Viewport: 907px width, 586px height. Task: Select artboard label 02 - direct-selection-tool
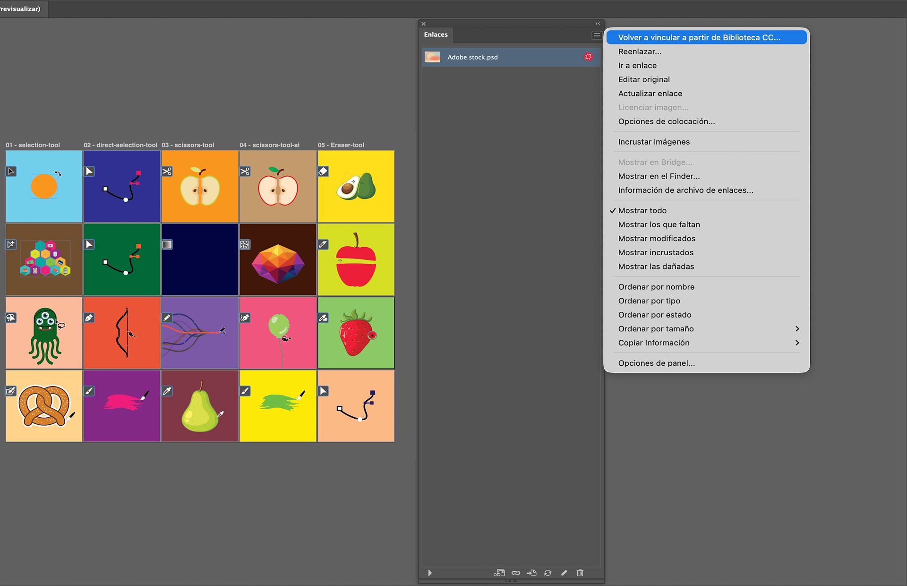pyautogui.click(x=120, y=145)
